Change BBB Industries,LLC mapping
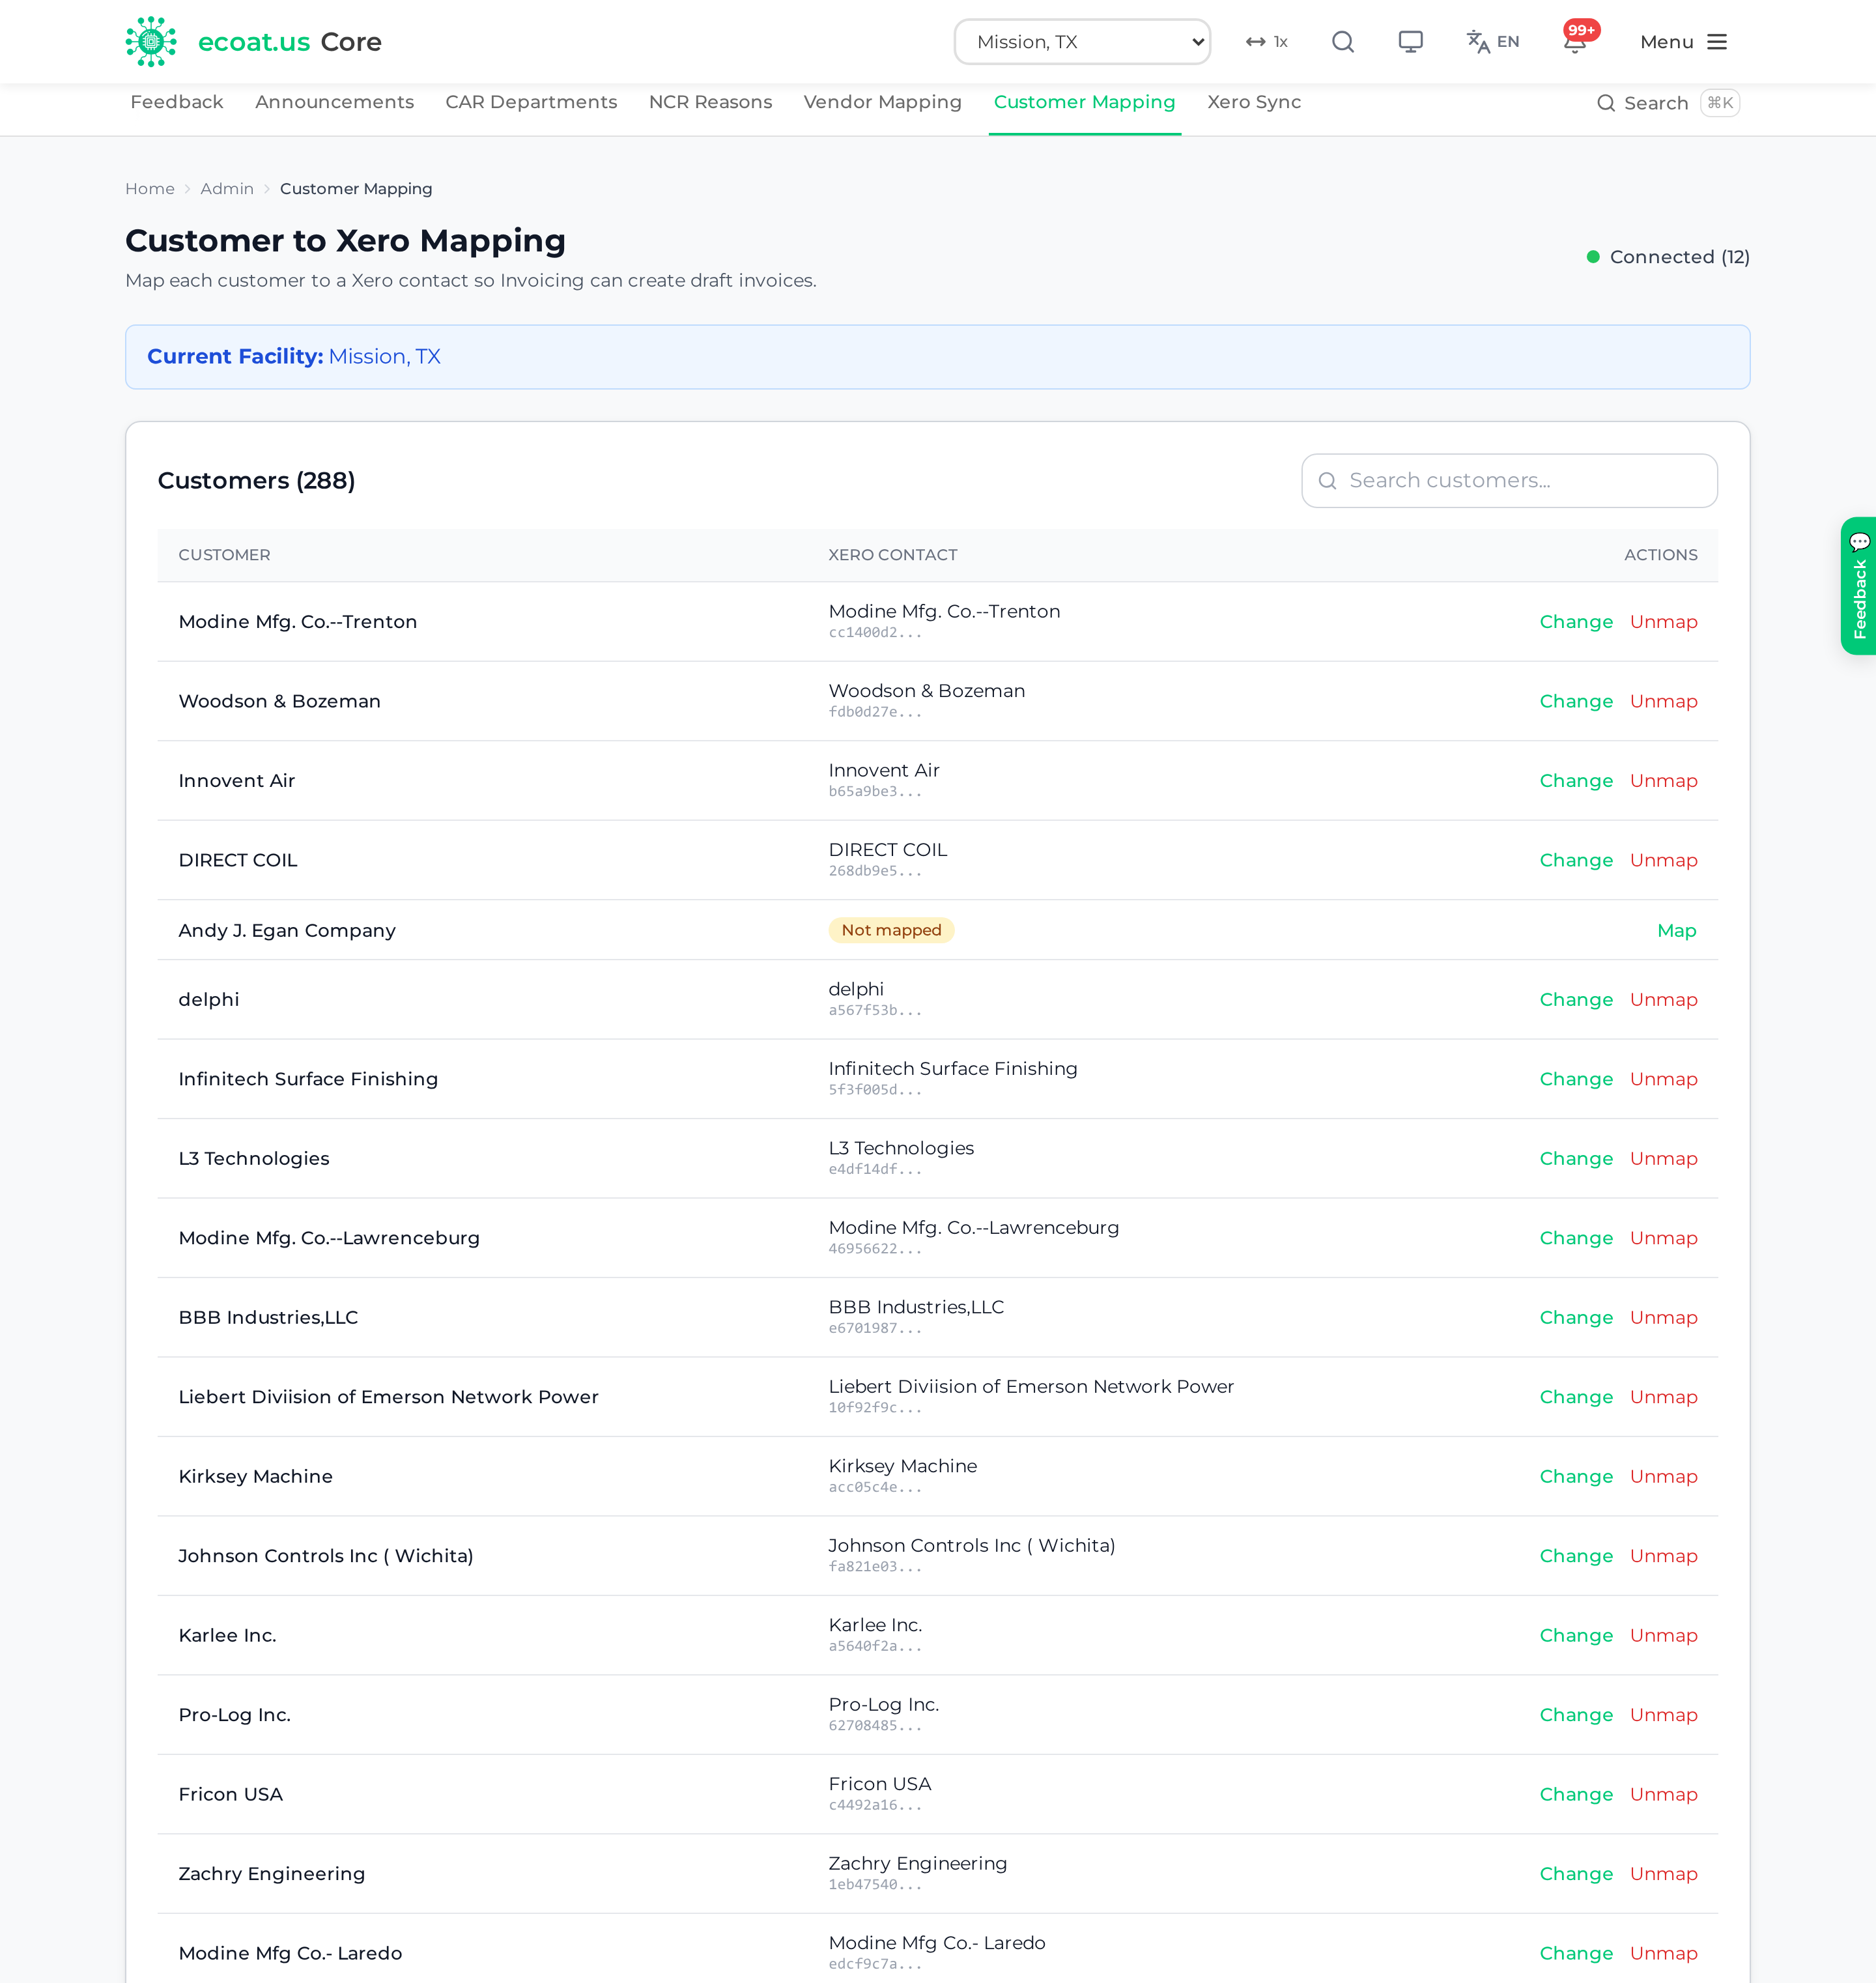1876x1983 pixels. pos(1576,1318)
